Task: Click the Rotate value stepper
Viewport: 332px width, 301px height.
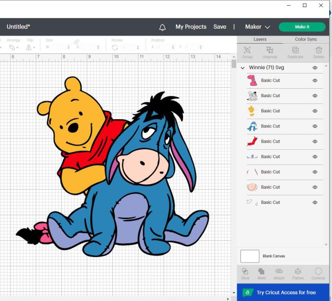Action: [x=138, y=47]
